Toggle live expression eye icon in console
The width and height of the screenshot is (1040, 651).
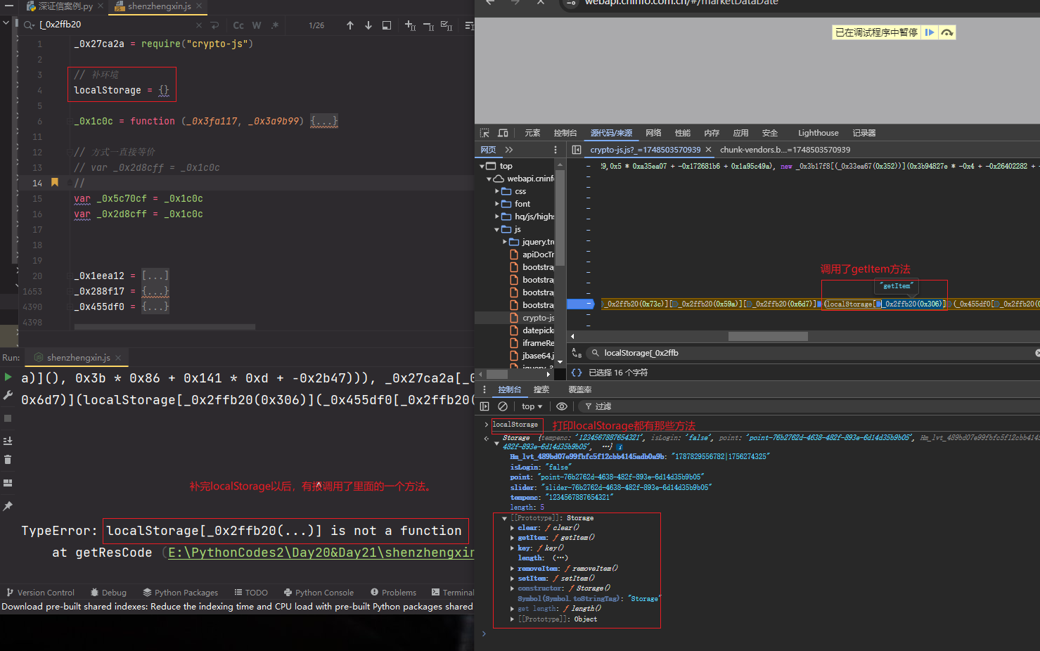tap(561, 406)
